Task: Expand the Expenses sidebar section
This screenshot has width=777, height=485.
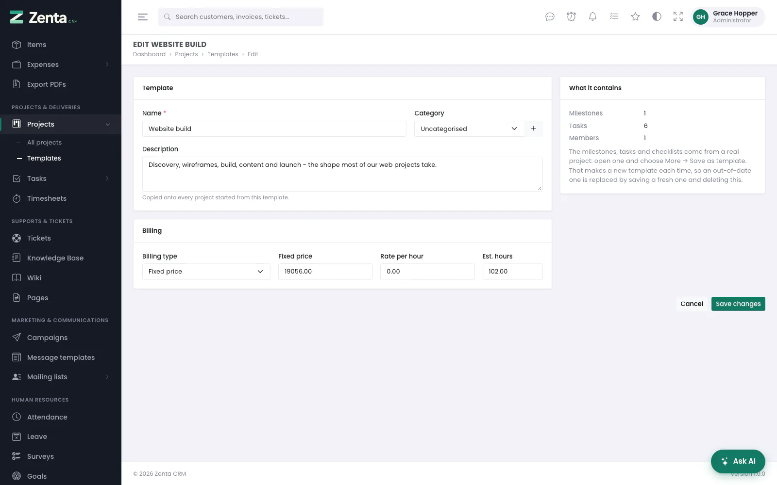Action: [x=61, y=65]
